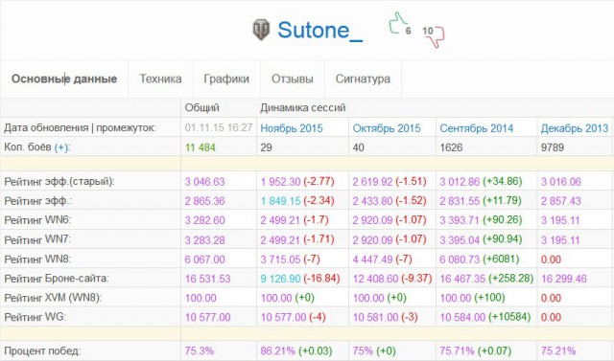Screen dimensions: 614x361
Task: Open the Техника tab
Action: click(160, 79)
